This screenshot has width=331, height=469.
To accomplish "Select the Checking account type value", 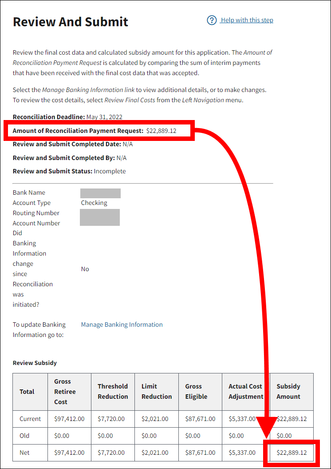I will (94, 203).
